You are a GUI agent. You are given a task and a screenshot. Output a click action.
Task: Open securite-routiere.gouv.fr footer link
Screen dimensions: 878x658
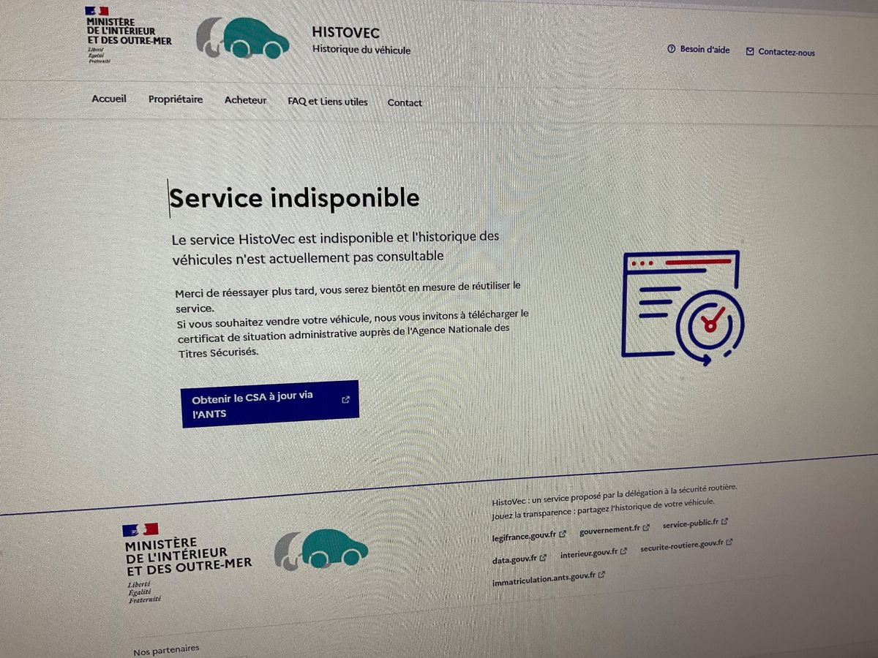point(686,545)
